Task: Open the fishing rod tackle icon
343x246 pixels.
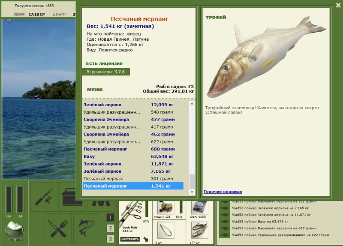Action: point(44,197)
